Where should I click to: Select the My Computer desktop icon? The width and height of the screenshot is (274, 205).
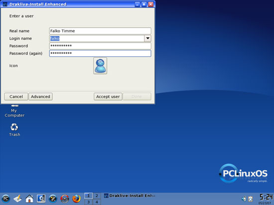coord(14,111)
